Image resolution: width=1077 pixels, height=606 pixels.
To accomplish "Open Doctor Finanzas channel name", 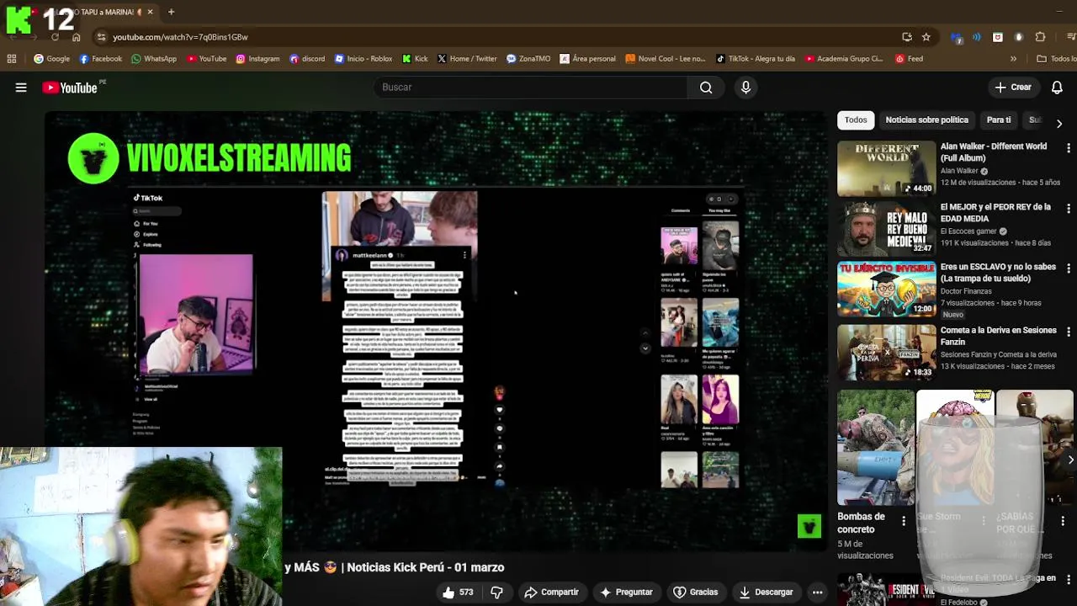I will tap(970, 291).
